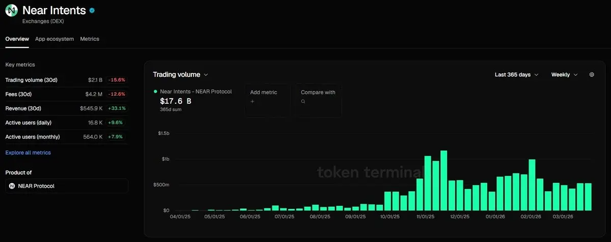The width and height of the screenshot is (611, 242).
Task: Open the Trading volume metric dropdown
Action: tap(181, 75)
